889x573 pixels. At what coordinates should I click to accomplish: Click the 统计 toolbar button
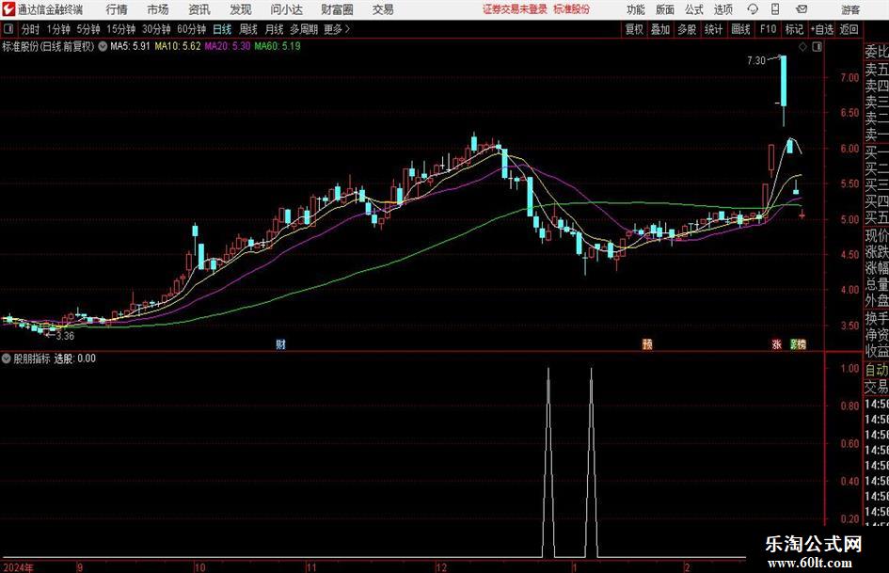click(x=714, y=29)
